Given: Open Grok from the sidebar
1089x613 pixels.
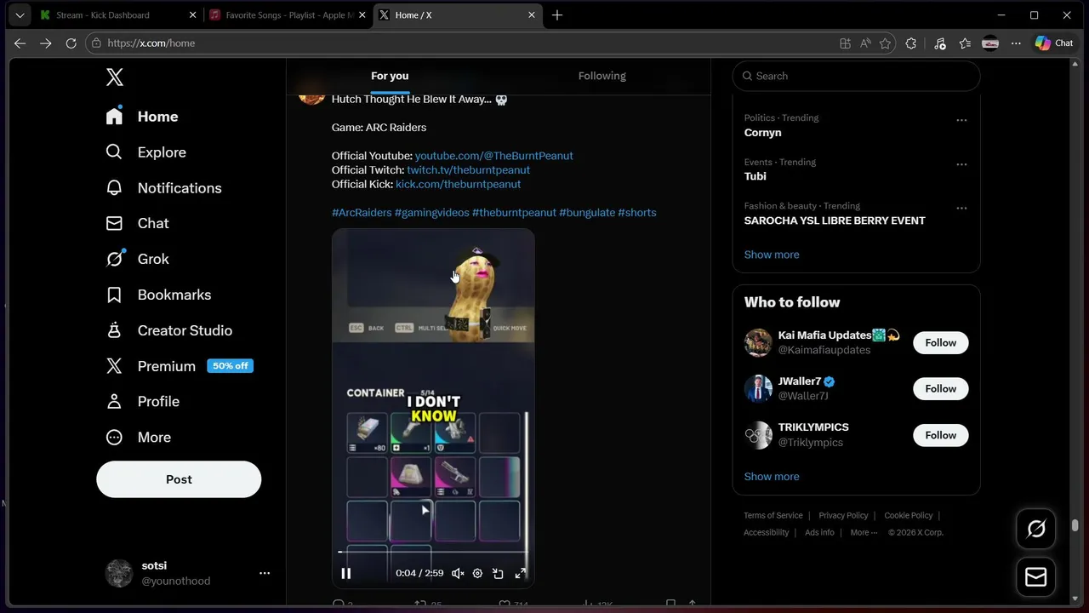Looking at the screenshot, I should pos(138,259).
